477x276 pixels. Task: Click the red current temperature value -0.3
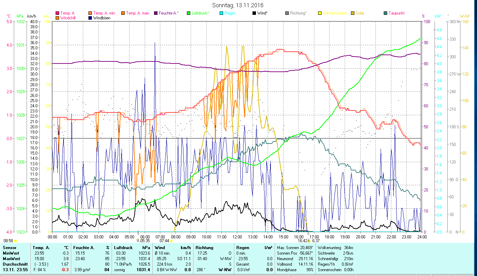point(65,270)
